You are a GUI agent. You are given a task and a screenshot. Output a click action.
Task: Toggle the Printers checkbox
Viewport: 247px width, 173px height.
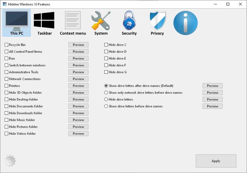point(6,86)
